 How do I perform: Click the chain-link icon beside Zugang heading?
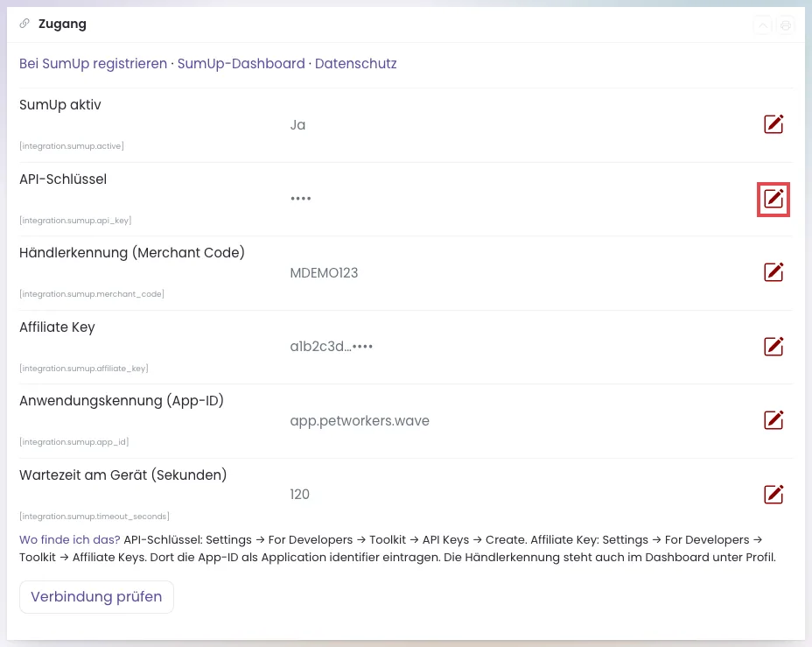24,24
